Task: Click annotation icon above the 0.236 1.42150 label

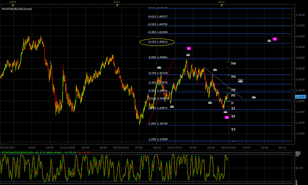Action: pyautogui.click(x=159, y=67)
